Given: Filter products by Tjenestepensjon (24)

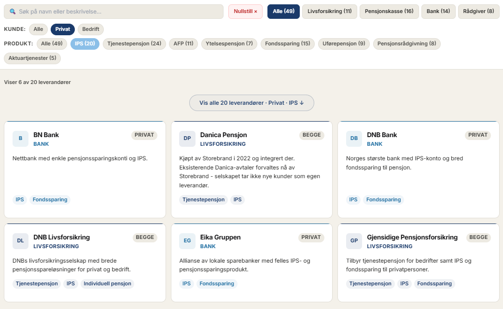Looking at the screenshot, I should tap(134, 43).
